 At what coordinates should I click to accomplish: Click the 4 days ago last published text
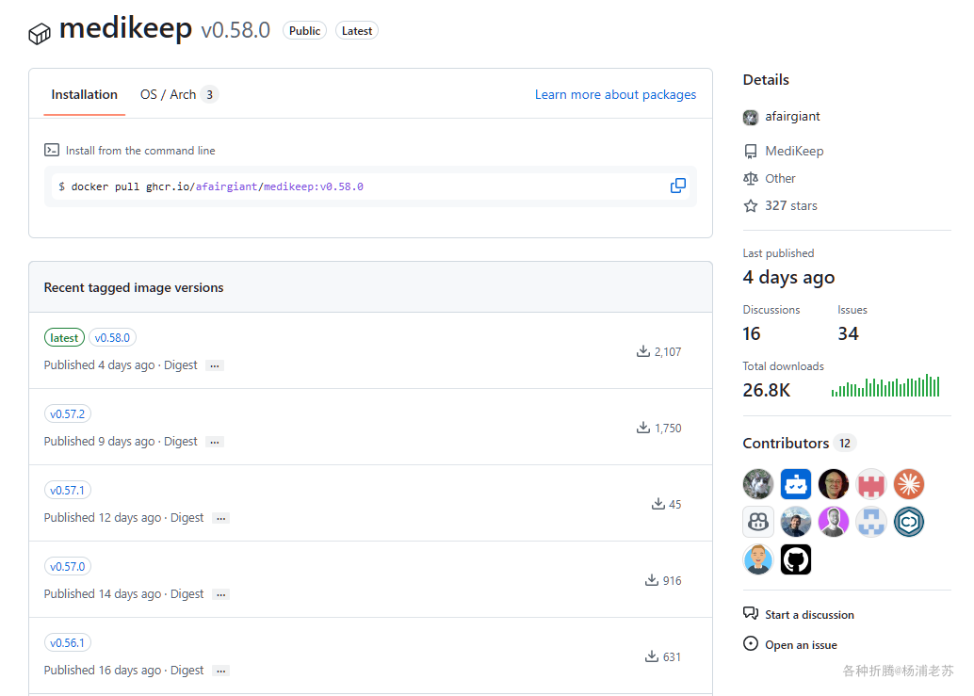(788, 278)
